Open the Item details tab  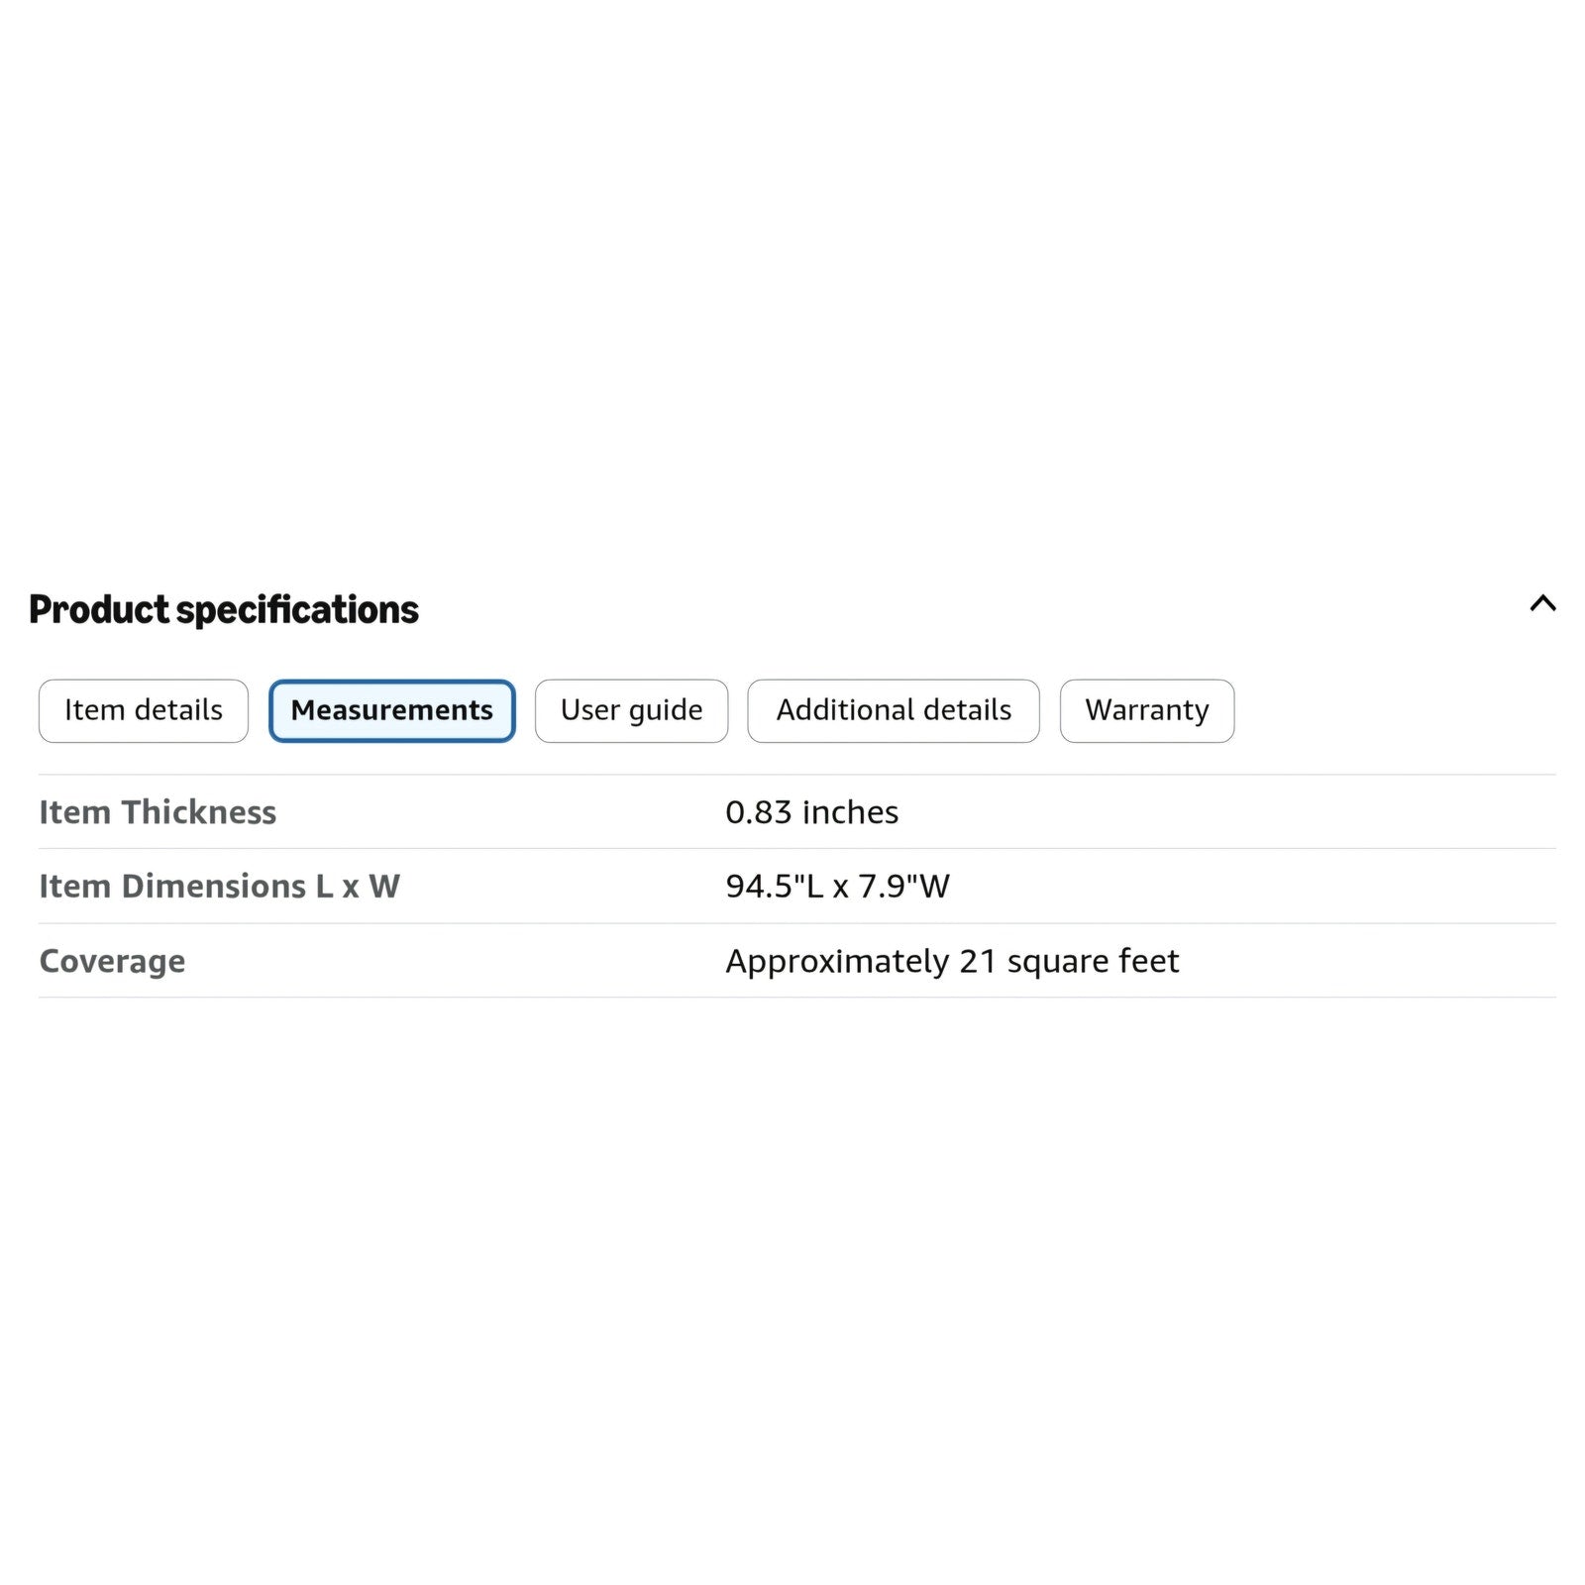(x=144, y=710)
